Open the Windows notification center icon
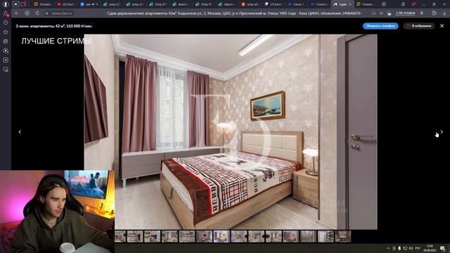The width and height of the screenshot is (450, 253). point(442,248)
